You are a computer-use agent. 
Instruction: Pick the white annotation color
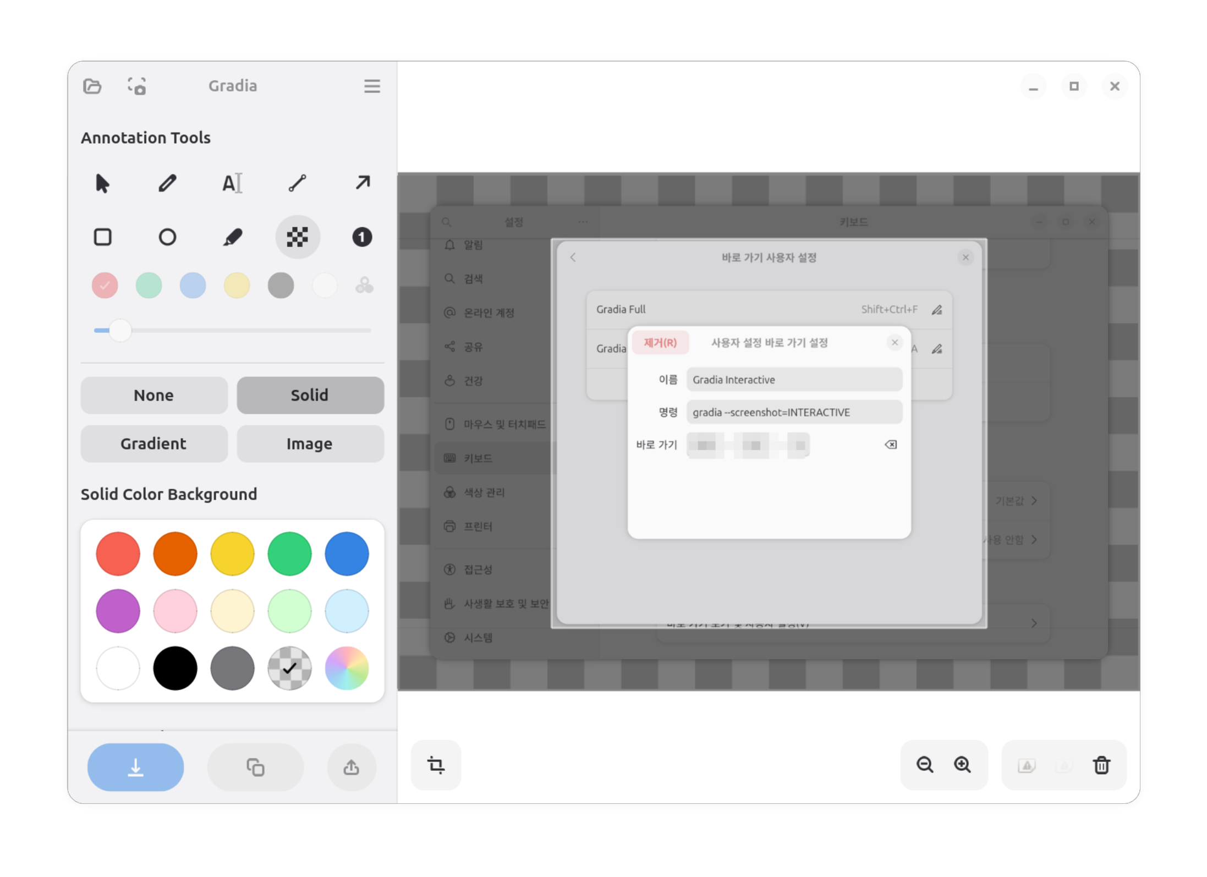(325, 286)
